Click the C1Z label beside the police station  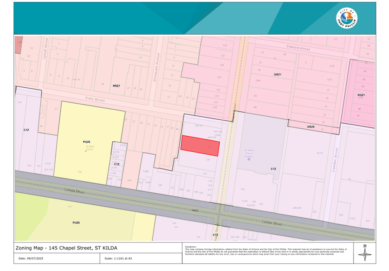click(x=273, y=169)
